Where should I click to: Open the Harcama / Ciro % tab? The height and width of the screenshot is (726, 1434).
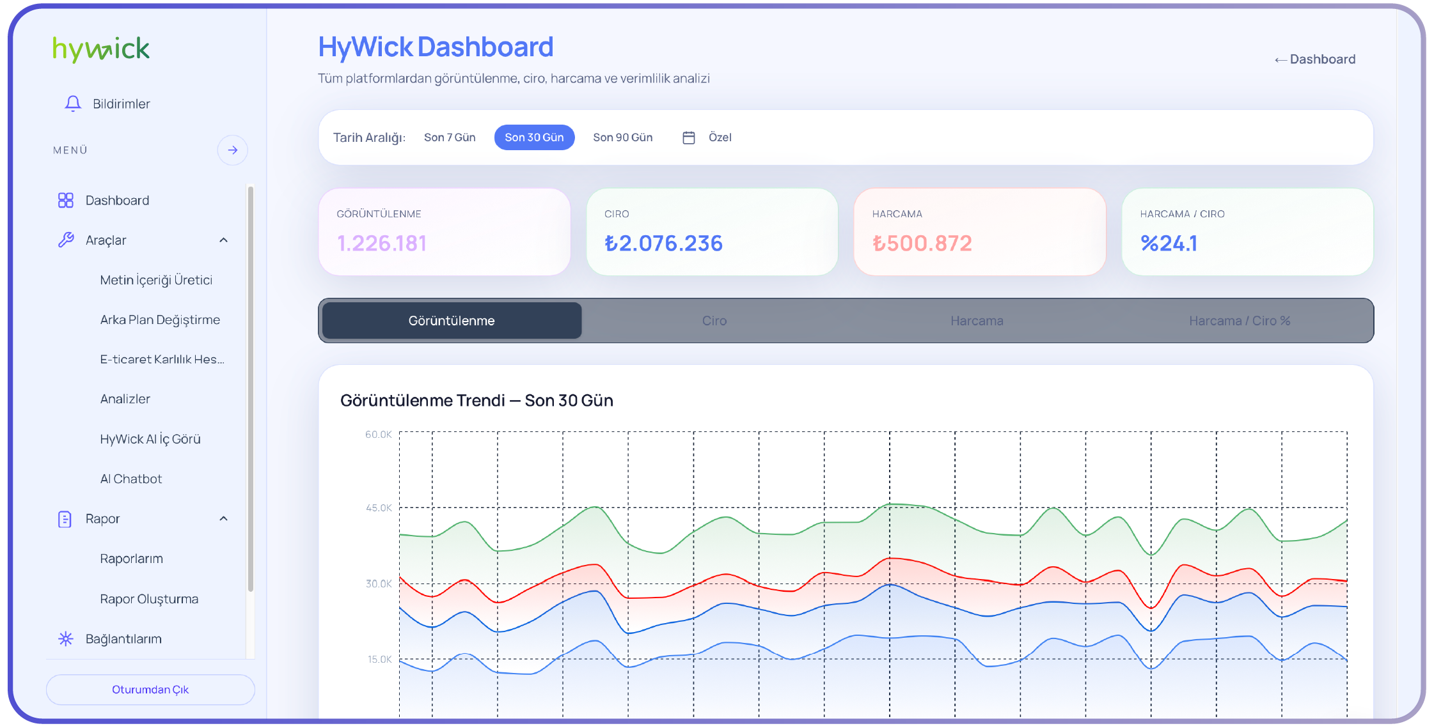[x=1239, y=321]
